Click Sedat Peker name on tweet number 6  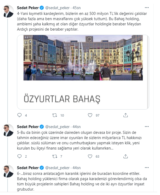[x=28, y=168]
